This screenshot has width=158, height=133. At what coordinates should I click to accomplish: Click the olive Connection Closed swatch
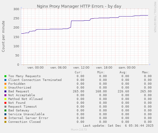point(5,122)
